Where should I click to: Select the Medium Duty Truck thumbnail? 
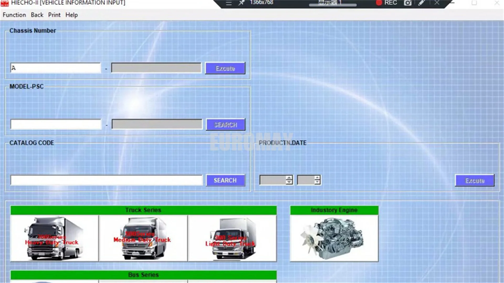click(x=143, y=238)
